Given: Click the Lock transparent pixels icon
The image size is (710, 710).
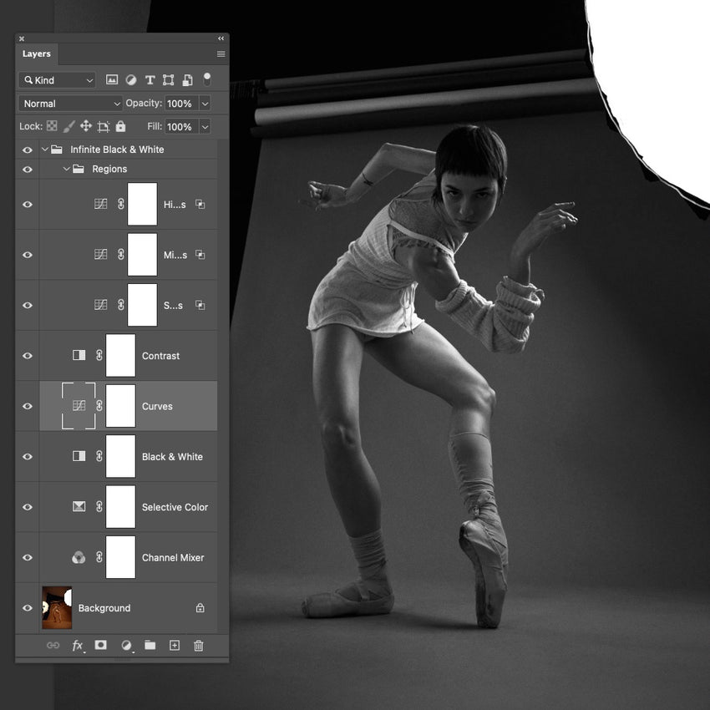Looking at the screenshot, I should (52, 126).
